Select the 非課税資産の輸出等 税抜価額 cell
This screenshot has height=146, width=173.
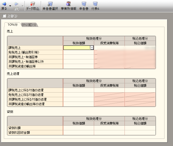(x=79, y=66)
